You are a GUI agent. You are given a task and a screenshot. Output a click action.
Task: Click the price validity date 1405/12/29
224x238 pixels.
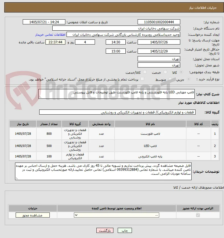coord(159,51)
